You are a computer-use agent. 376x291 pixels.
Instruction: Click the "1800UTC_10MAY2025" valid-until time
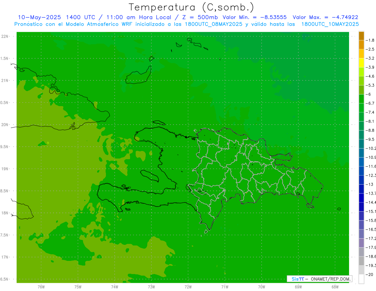click(330, 24)
